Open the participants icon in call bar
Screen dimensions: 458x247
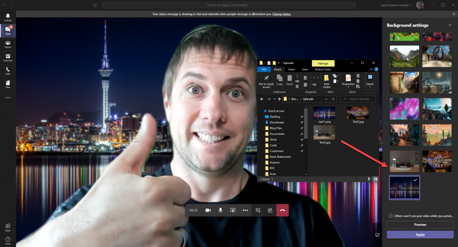[270, 210]
